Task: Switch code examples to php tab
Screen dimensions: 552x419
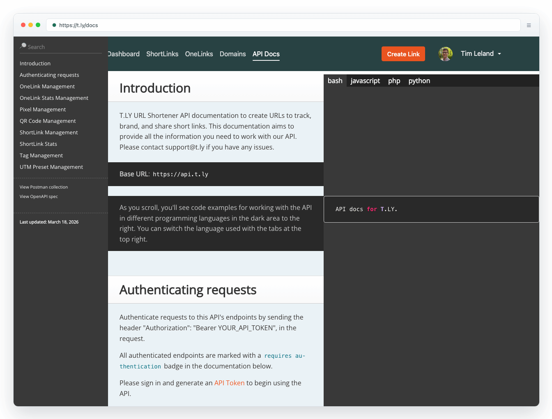Action: (394, 81)
